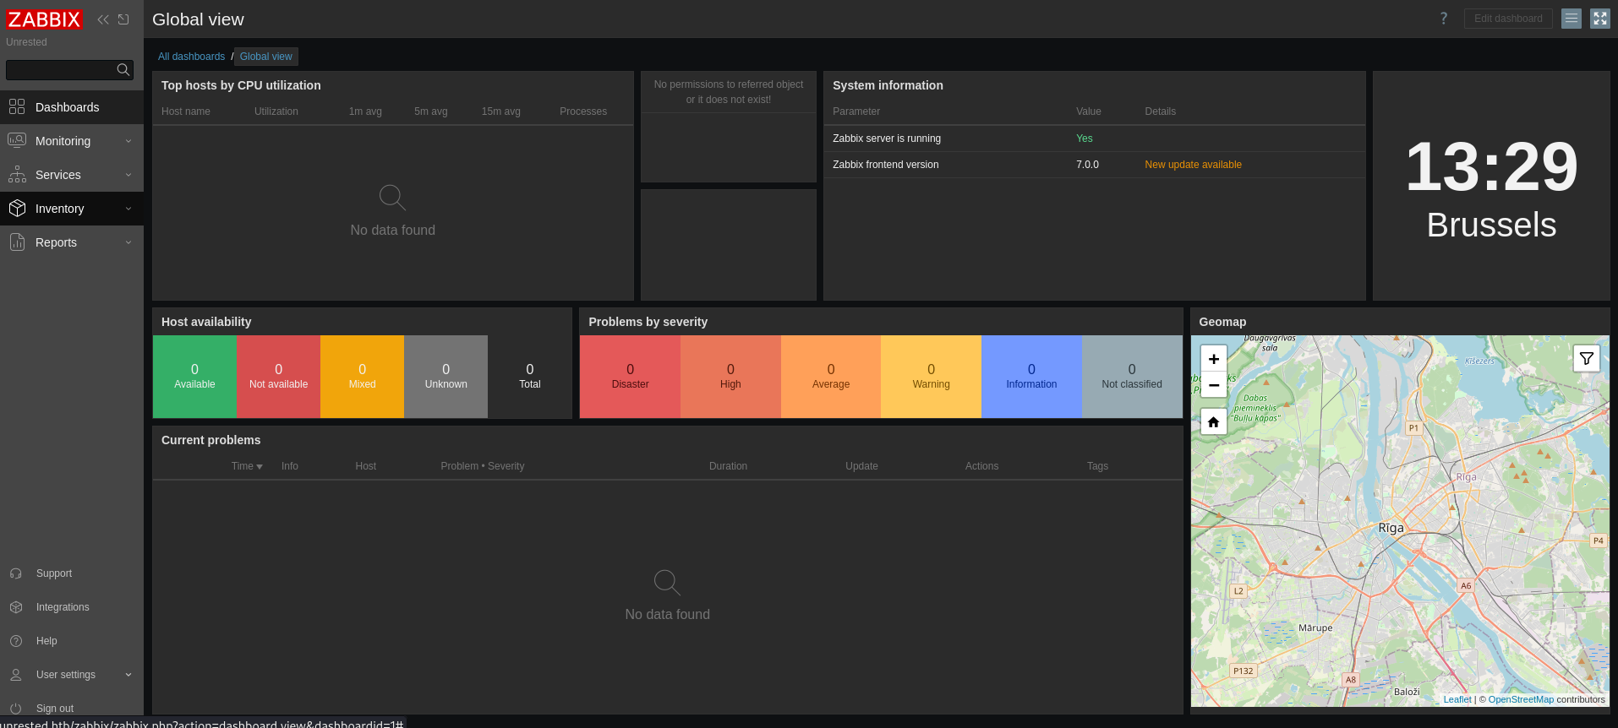Hide the sidebar using the icon beside the collapse chevrons
Image resolution: width=1618 pixels, height=728 pixels.
(123, 19)
